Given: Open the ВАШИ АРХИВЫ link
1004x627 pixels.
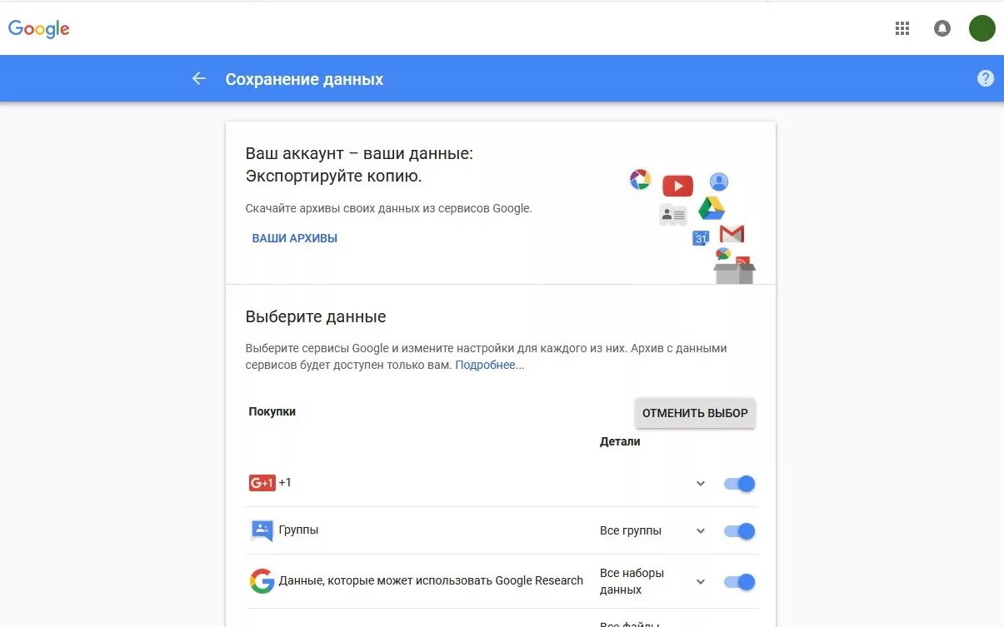Looking at the screenshot, I should 295,238.
